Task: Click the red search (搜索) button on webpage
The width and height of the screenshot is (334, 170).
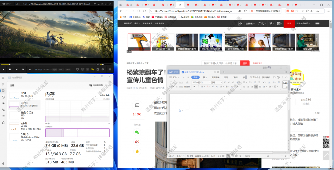Action: click(x=245, y=63)
